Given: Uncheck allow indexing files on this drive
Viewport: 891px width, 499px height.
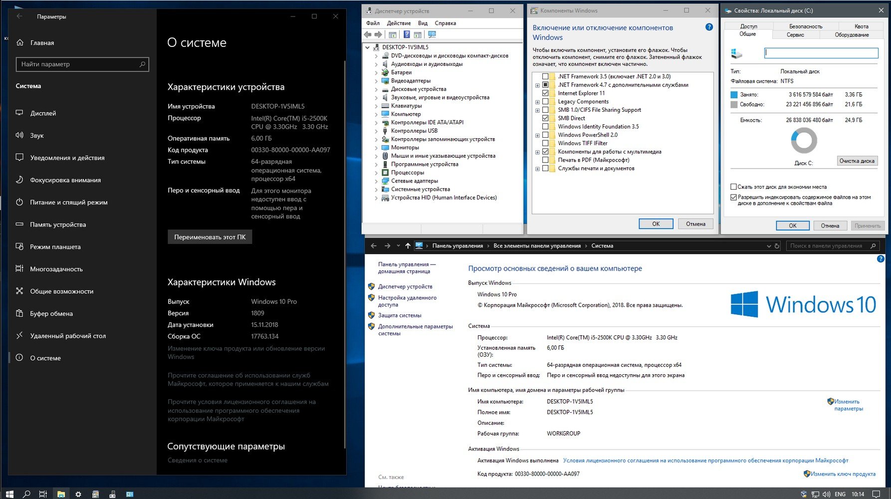Looking at the screenshot, I should pyautogui.click(x=733, y=197).
